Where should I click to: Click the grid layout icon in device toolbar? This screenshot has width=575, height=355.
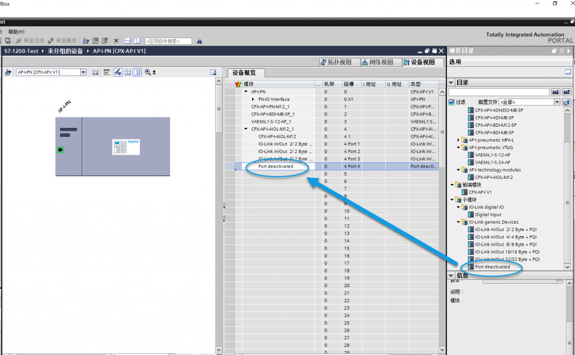[x=127, y=72]
